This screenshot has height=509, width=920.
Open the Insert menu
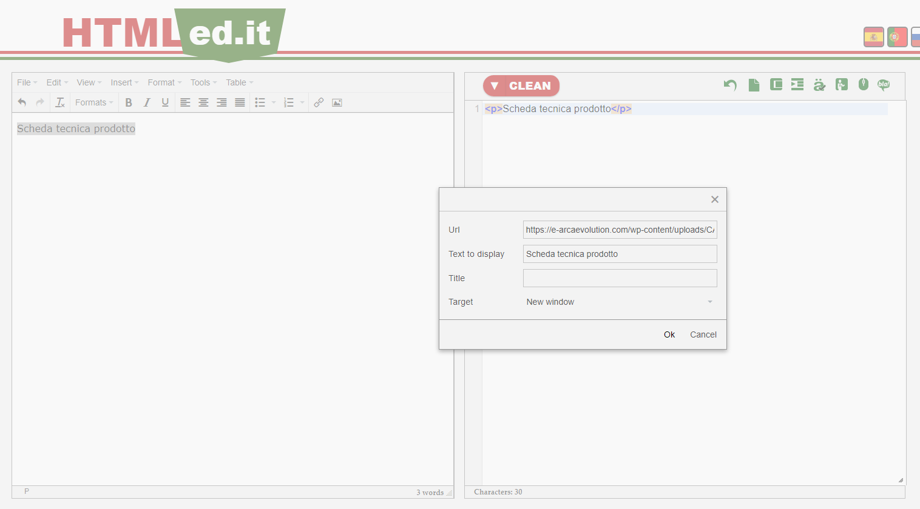pyautogui.click(x=124, y=82)
